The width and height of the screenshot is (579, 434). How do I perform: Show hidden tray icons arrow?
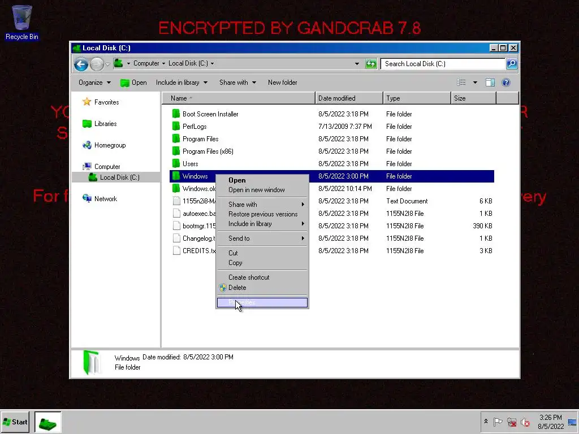486,422
